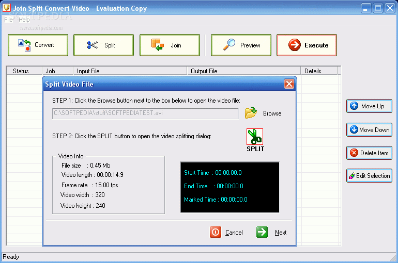Click the Join toolbar button
This screenshot has width=398, height=263.
coord(170,45)
